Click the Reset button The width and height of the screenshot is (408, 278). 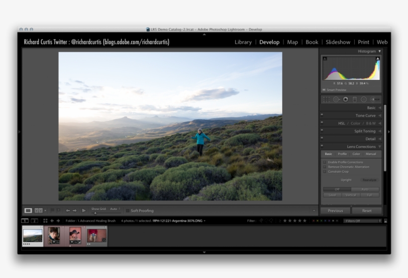367,210
